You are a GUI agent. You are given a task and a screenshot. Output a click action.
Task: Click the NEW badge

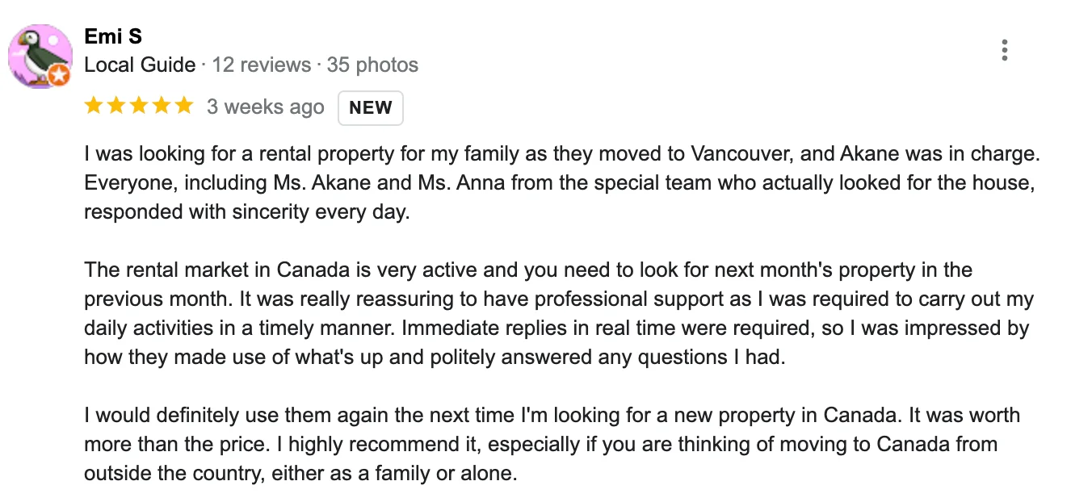(x=370, y=108)
